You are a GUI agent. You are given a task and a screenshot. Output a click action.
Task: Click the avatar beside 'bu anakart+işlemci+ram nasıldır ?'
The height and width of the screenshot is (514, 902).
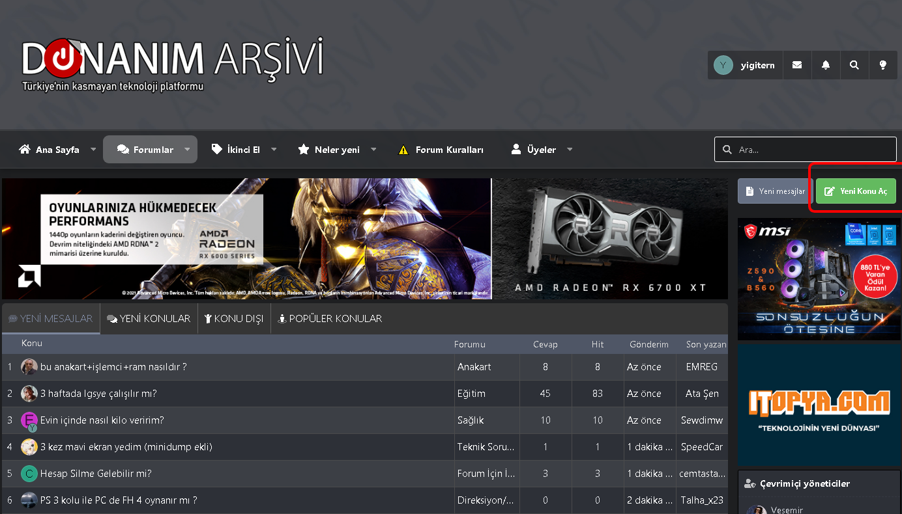tap(29, 367)
